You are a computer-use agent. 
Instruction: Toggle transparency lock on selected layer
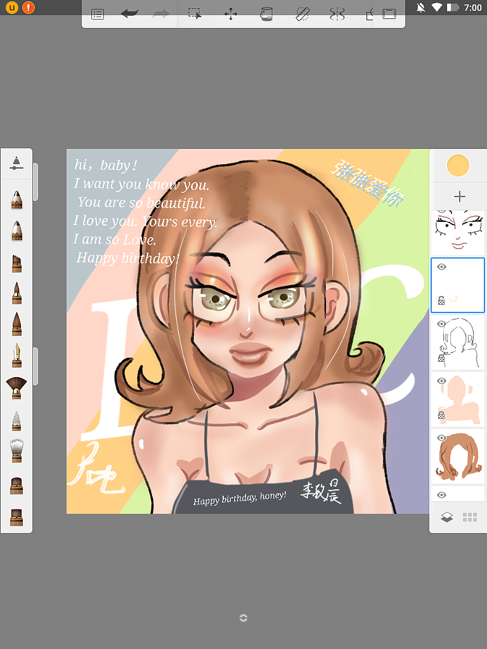[x=441, y=300]
